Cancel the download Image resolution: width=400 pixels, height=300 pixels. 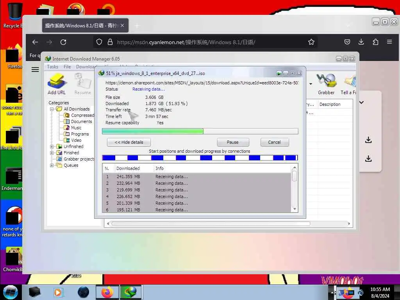pos(275,142)
